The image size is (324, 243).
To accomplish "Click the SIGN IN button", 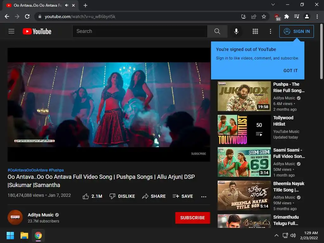I will (x=296, y=31).
